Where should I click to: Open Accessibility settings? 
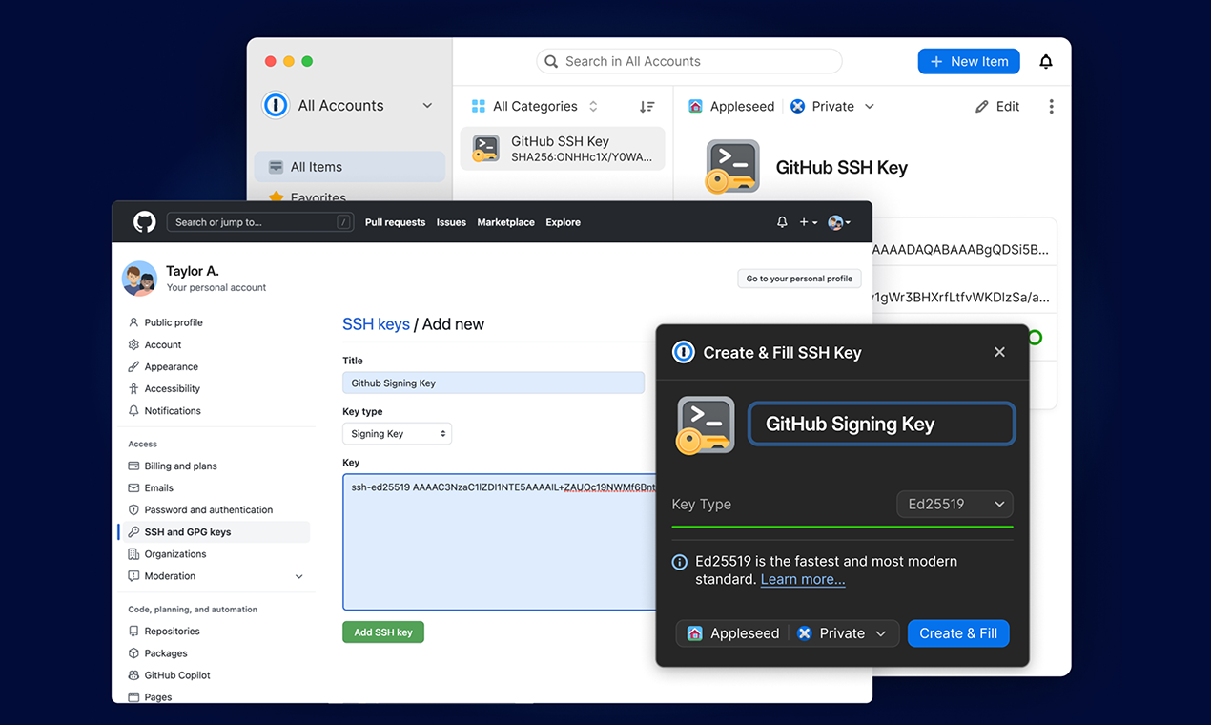pos(173,388)
